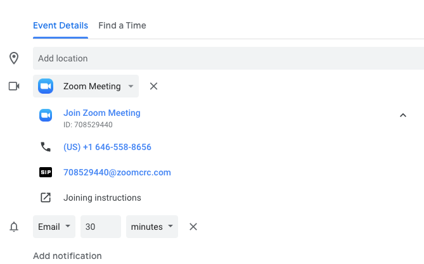Click Add notification

click(67, 256)
